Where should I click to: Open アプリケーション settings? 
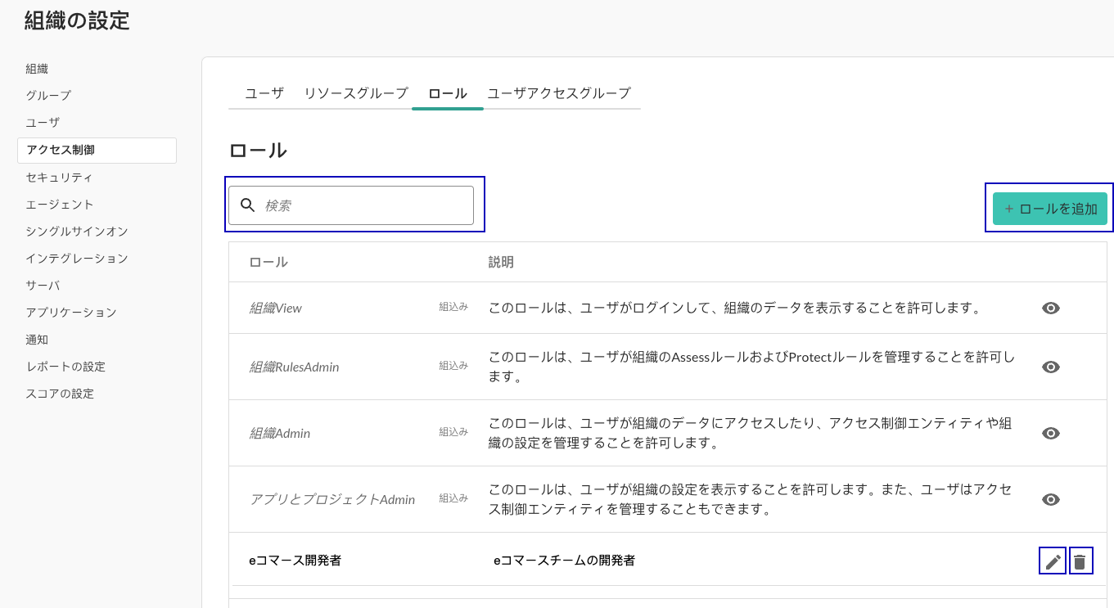click(71, 313)
